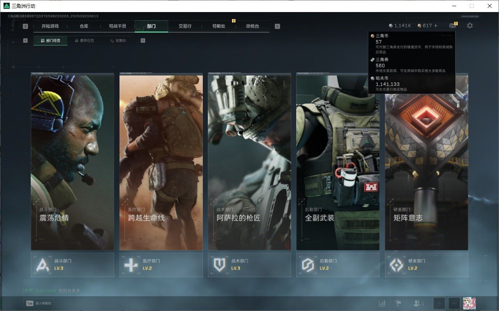This screenshot has height=311, width=499.
Task: Open the 改枪台 tab
Action: 252,26
